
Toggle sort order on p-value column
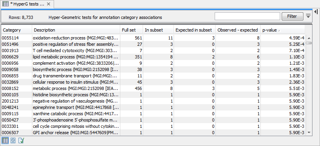[283, 30]
